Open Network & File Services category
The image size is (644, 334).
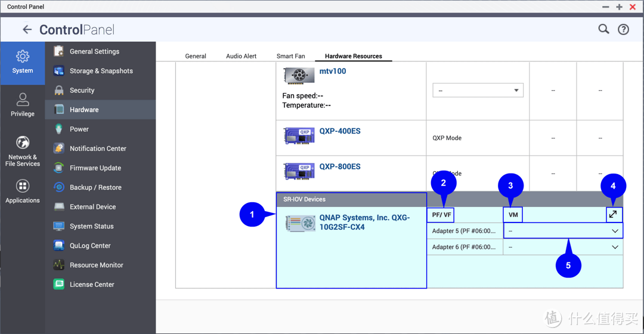point(23,150)
